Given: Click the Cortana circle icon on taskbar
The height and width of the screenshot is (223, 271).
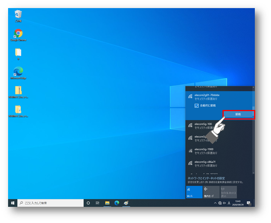Looking at the screenshot, I should pos(88,203).
